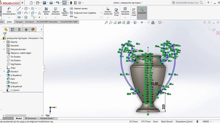The height and width of the screenshot is (123, 220).
Task: Select the Sketch Fillet tool
Action: pos(33,17)
